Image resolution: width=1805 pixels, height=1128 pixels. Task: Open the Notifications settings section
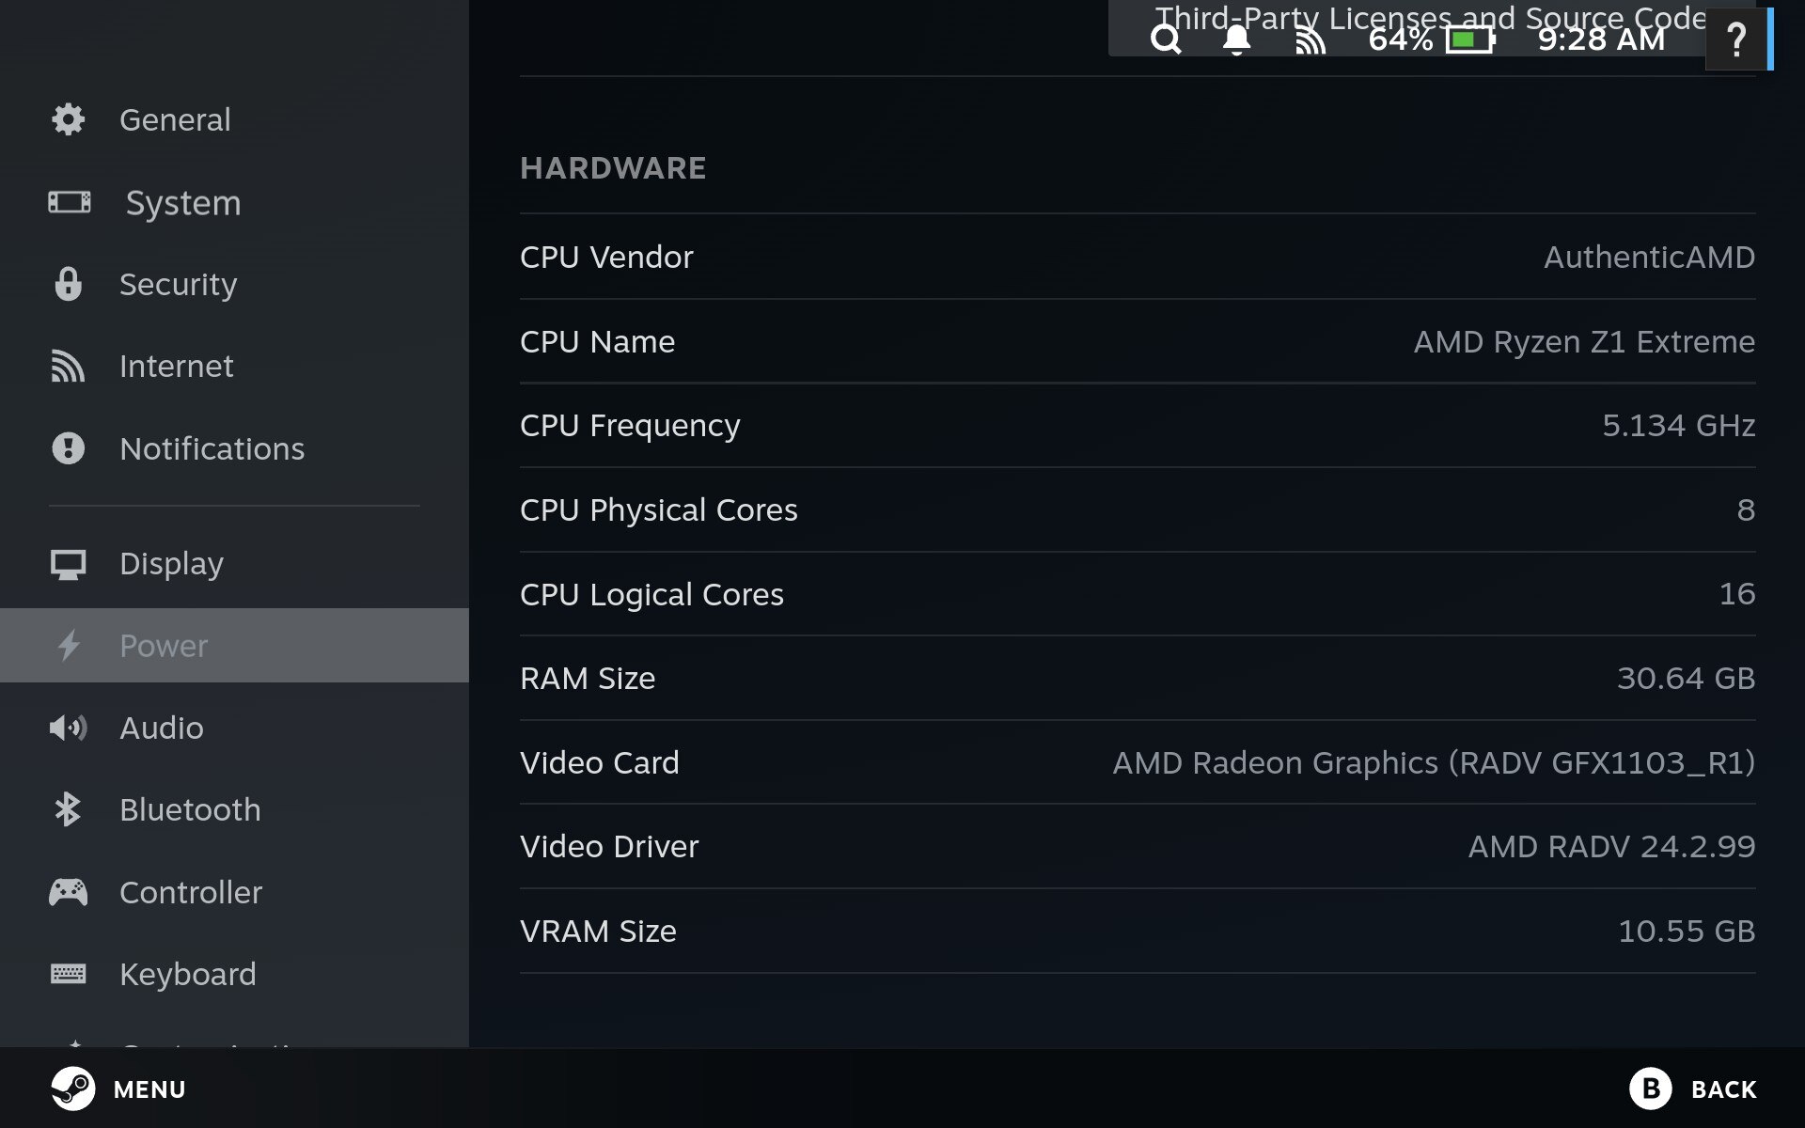click(212, 448)
